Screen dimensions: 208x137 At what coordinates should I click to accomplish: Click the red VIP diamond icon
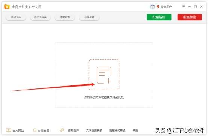pos(158,6)
